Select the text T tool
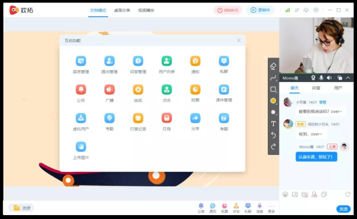The image size is (357, 219). (x=273, y=124)
